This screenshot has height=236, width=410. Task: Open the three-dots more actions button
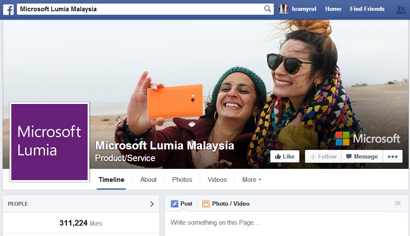[x=392, y=157]
